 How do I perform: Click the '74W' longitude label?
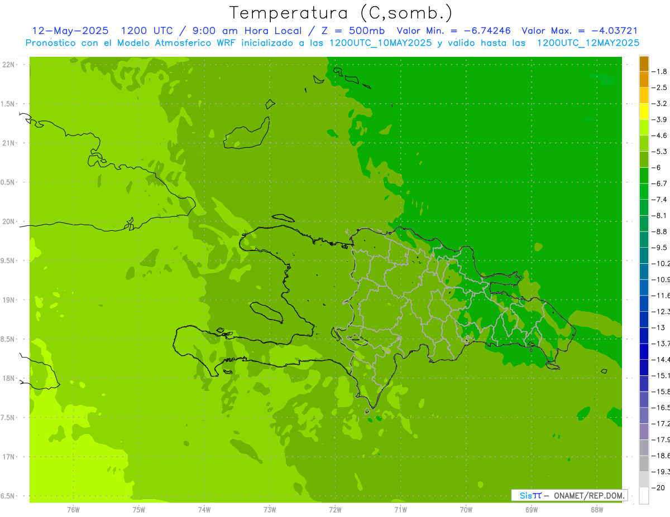click(x=204, y=509)
